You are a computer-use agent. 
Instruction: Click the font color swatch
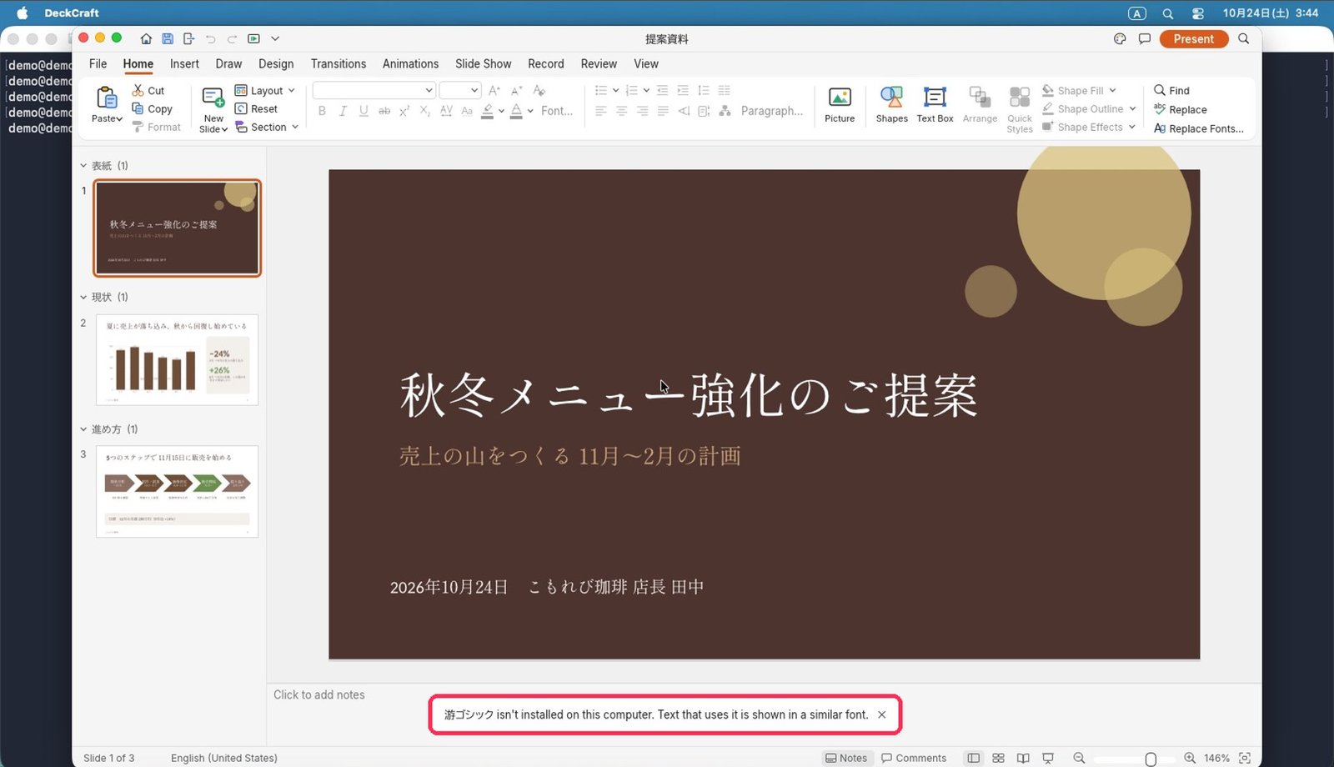point(516,111)
